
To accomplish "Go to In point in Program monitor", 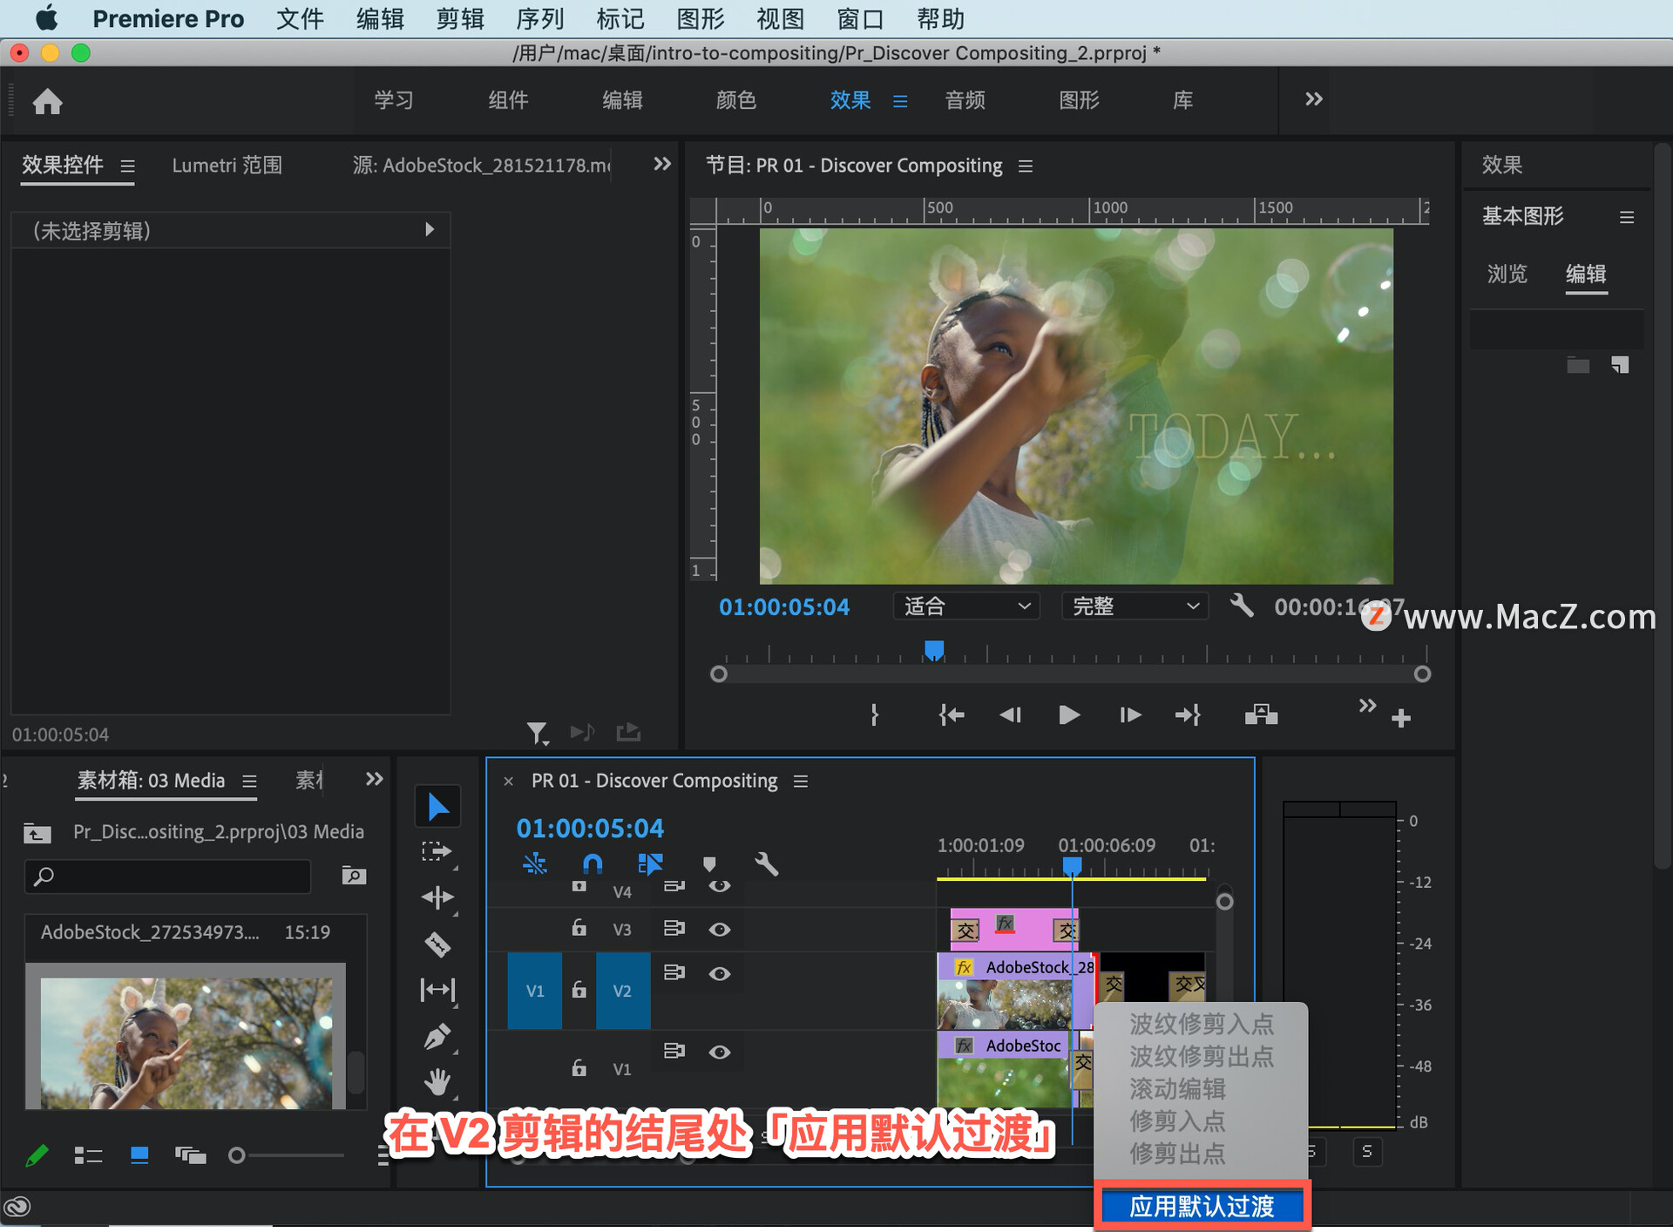I will (952, 715).
